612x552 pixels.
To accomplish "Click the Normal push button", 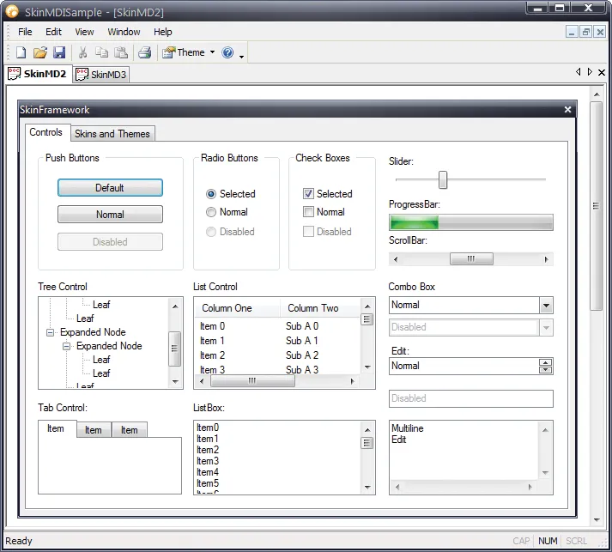I will pyautogui.click(x=110, y=215).
